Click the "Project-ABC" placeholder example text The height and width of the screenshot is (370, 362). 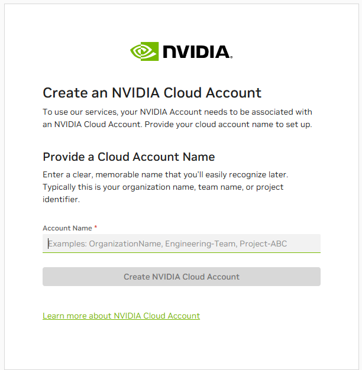[263, 244]
